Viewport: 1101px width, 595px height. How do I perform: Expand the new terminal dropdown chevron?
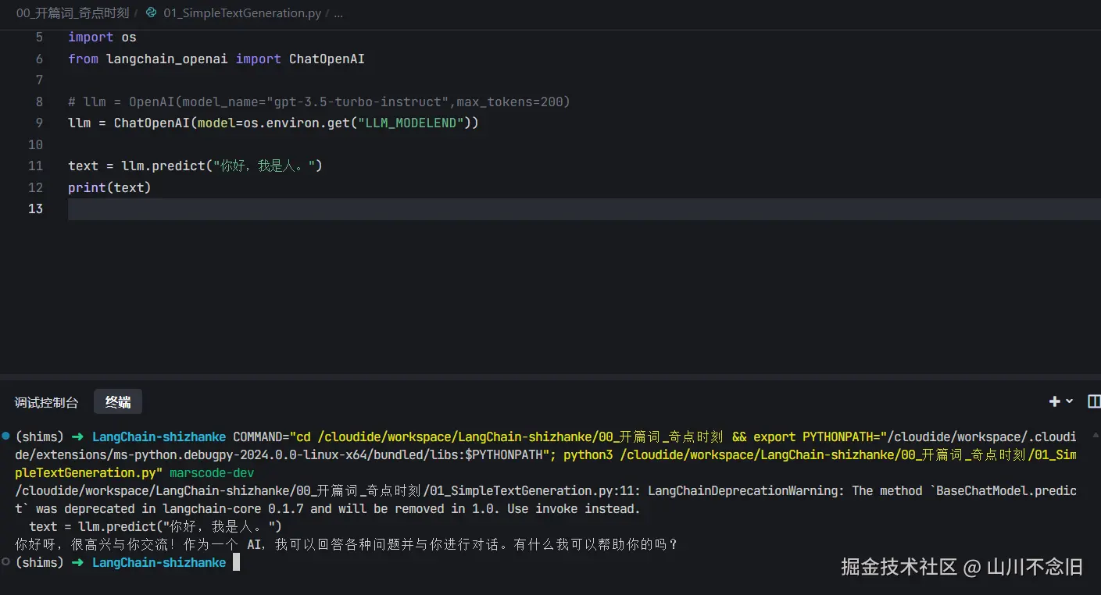pyautogui.click(x=1070, y=401)
